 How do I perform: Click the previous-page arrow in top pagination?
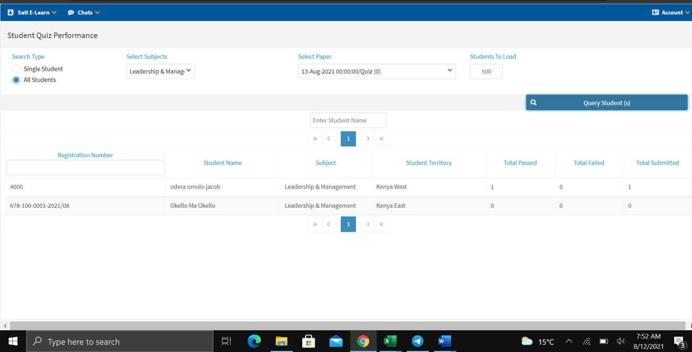[x=329, y=138]
